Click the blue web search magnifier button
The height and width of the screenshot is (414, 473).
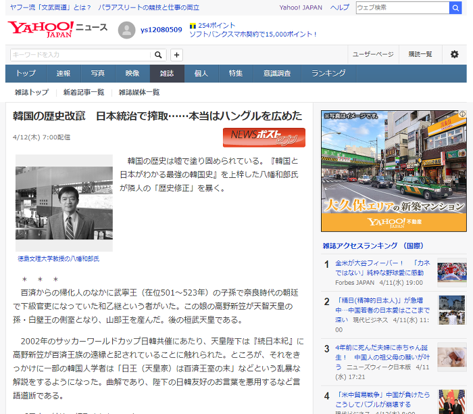click(455, 8)
